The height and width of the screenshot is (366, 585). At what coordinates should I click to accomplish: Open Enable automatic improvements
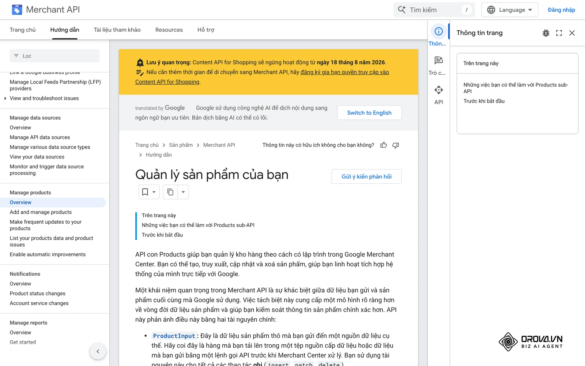coord(48,254)
